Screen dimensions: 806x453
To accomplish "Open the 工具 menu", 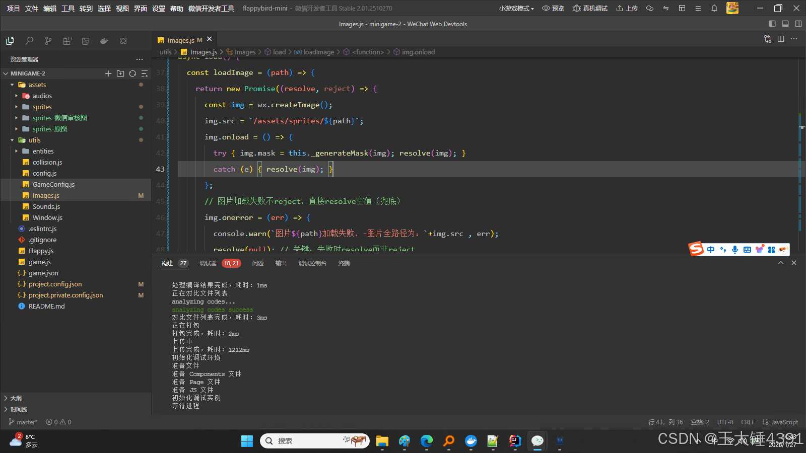I will pyautogui.click(x=68, y=8).
